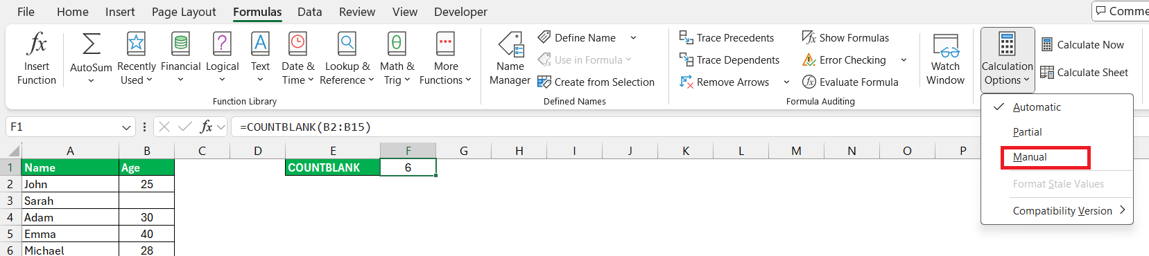Switch to the View tab
This screenshot has height=256, width=1149.
[x=405, y=12]
